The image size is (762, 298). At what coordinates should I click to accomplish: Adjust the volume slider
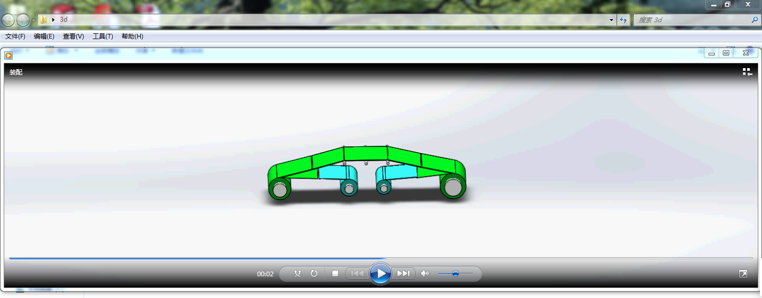pyautogui.click(x=455, y=274)
